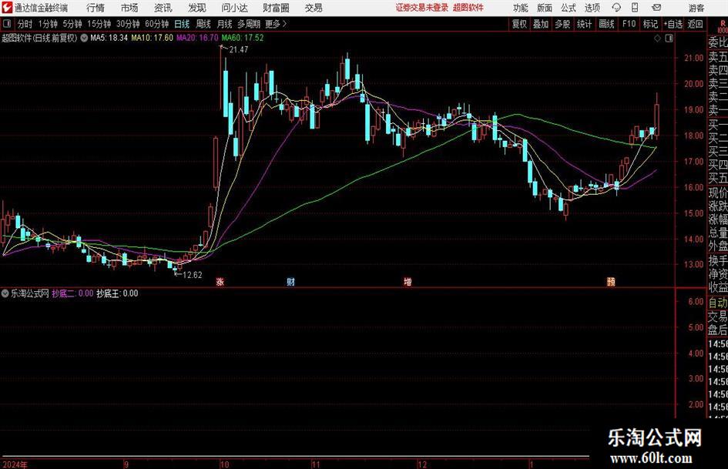Viewport: 728px width, 469px height.
Task: Open the 问小达 menu
Action: coord(234,8)
